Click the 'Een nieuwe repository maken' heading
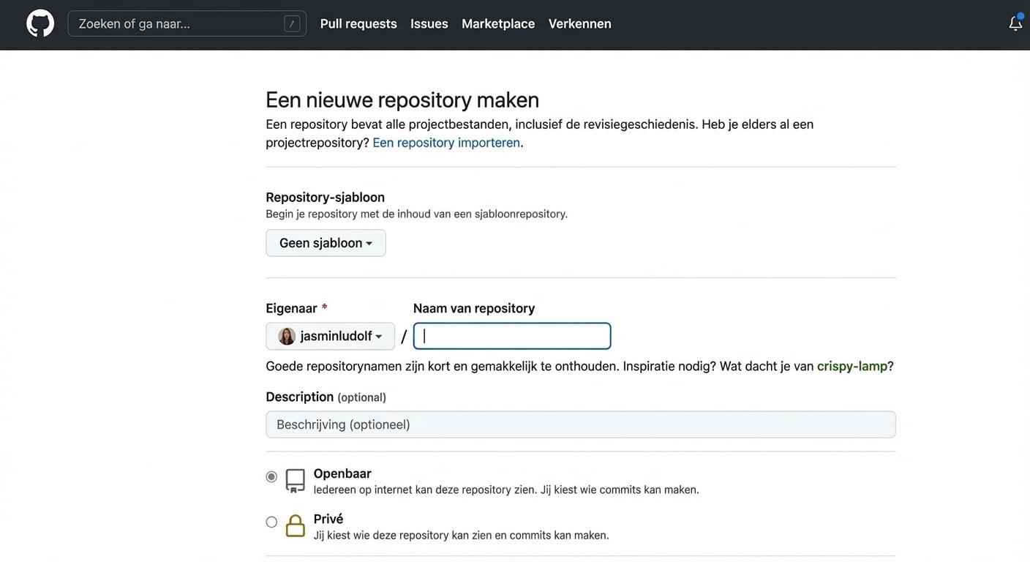This screenshot has width=1030, height=562. point(402,100)
